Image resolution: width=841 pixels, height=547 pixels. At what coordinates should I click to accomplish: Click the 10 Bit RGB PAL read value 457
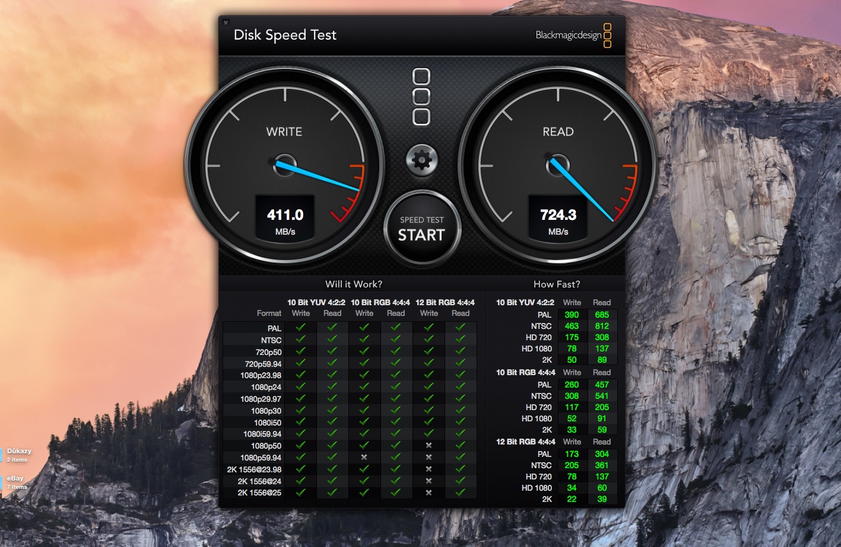pos(602,385)
